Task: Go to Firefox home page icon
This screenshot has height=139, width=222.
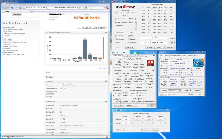Action: [x=20, y=8]
